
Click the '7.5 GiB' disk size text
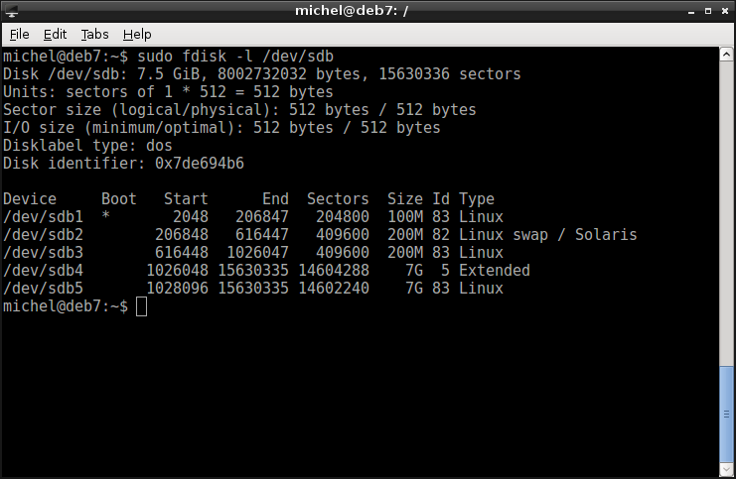pos(168,74)
